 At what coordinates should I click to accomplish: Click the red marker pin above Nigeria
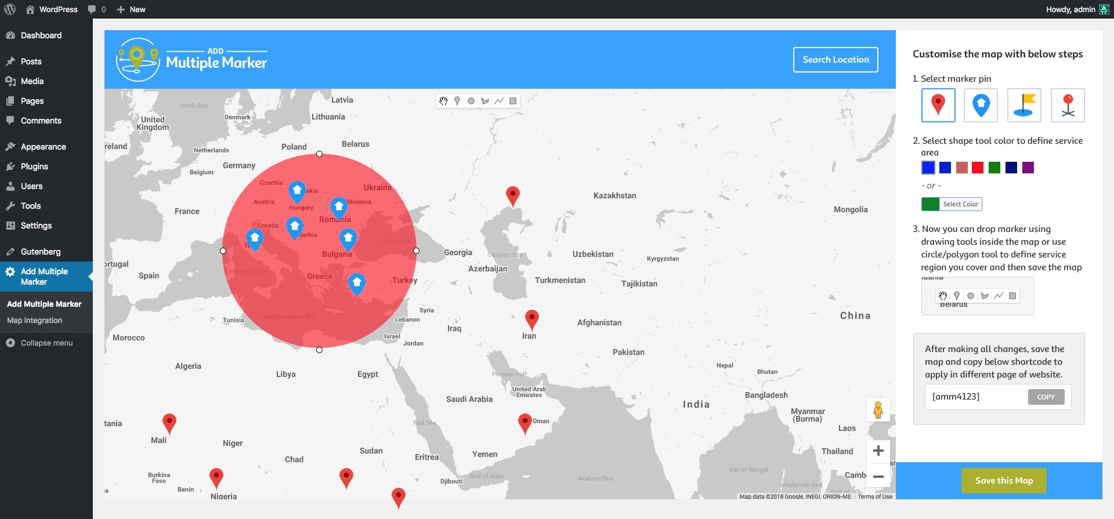click(216, 478)
